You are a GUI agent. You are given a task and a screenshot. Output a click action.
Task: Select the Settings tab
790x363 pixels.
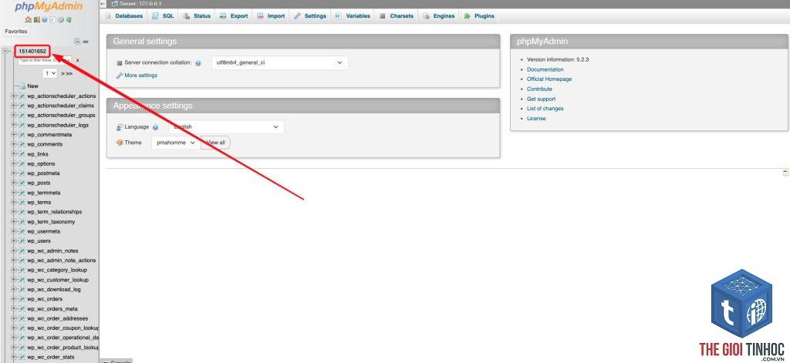coord(310,16)
